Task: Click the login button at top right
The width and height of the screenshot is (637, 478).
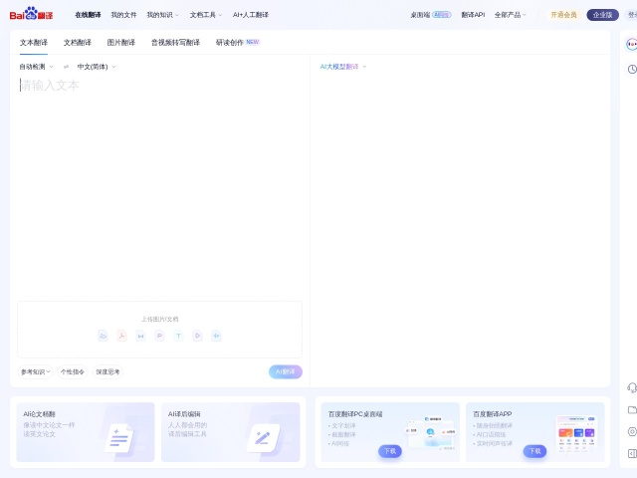Action: [x=632, y=15]
